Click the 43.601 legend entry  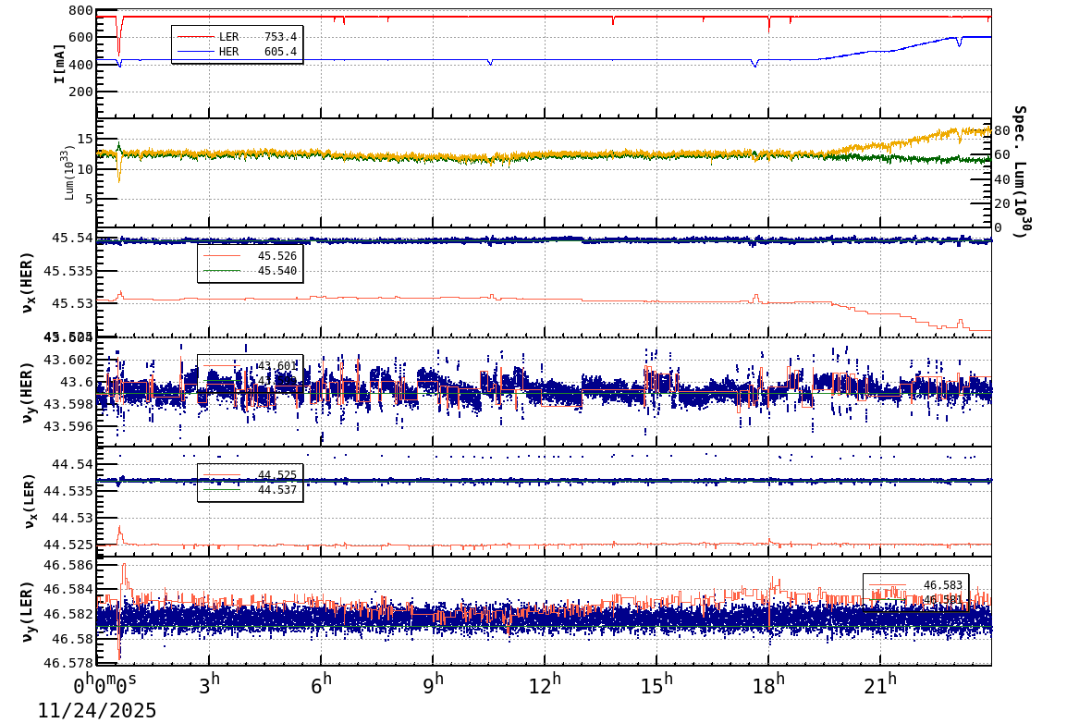point(250,366)
